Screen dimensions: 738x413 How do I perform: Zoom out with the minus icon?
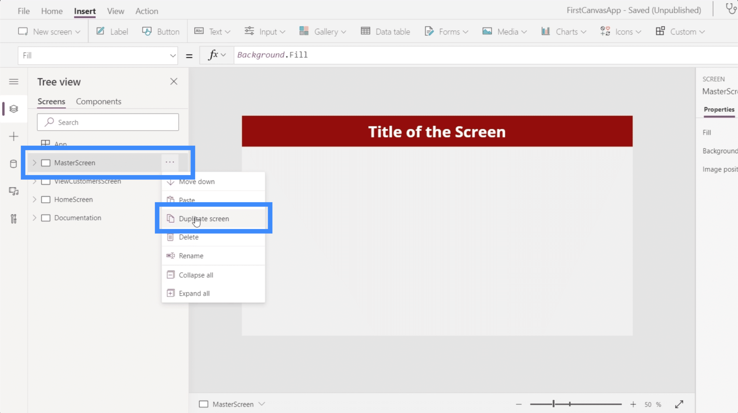[x=519, y=404]
